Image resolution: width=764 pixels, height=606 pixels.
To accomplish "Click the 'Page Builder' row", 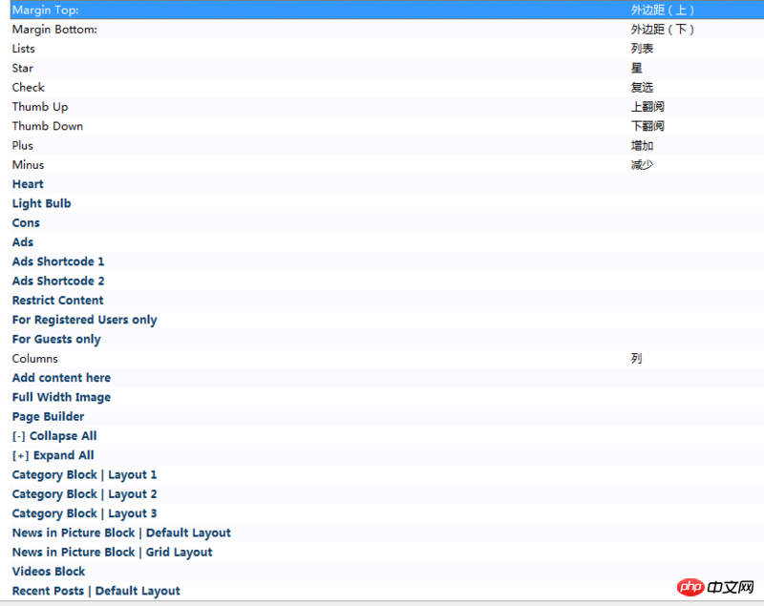I will tap(387, 417).
